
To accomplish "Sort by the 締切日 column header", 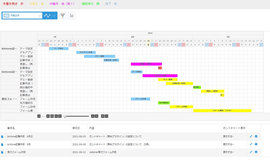I will [76, 128].
